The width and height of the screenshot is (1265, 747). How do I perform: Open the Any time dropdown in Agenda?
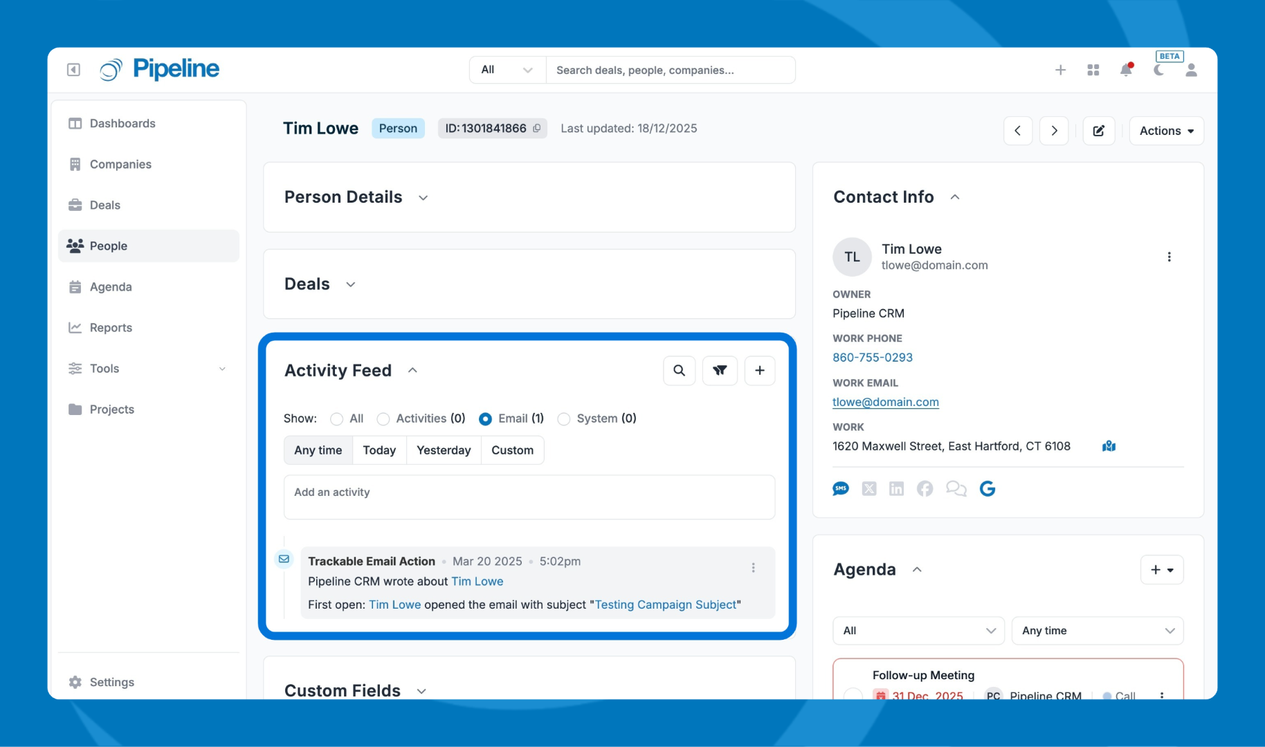[1097, 631]
